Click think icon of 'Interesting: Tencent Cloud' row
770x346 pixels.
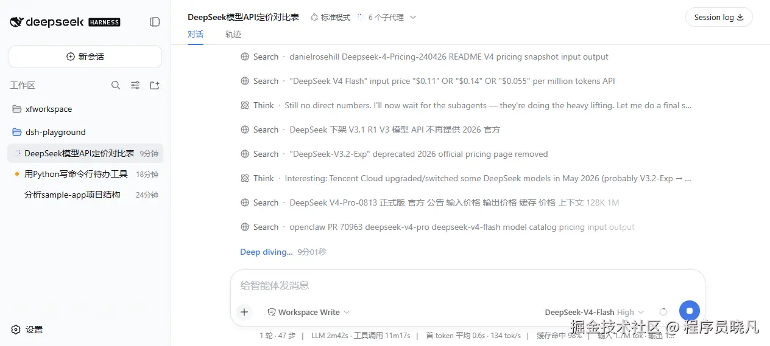245,178
